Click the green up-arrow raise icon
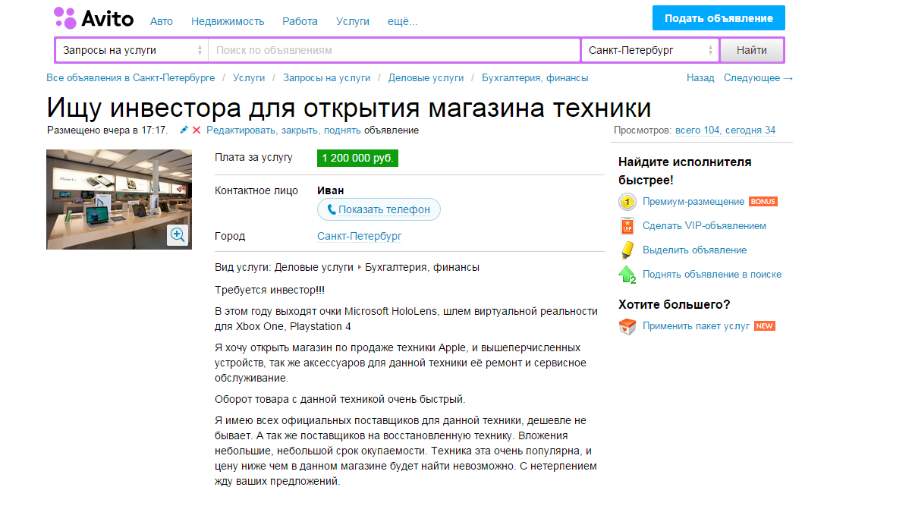This screenshot has height=506, width=912. point(627,275)
